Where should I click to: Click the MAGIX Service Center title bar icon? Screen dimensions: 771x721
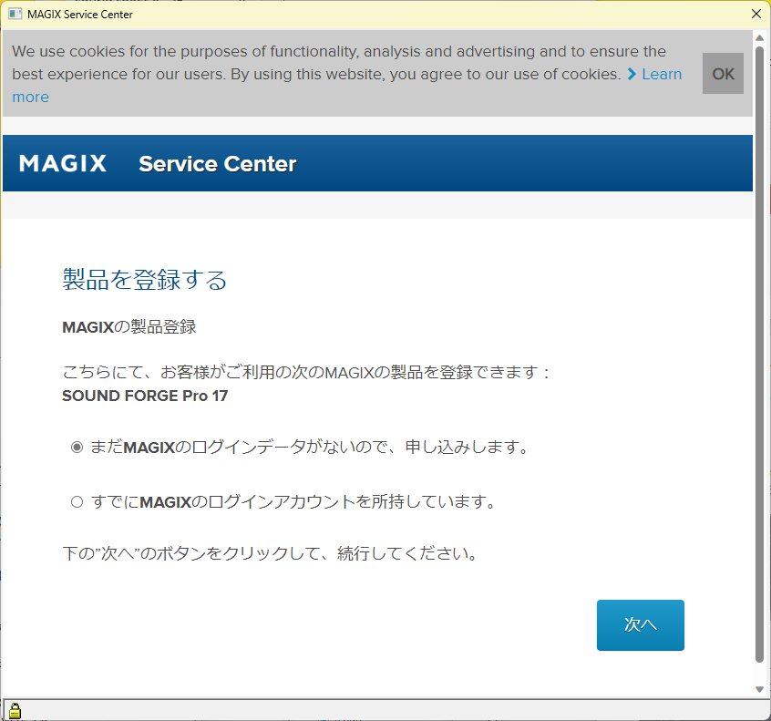(x=15, y=14)
